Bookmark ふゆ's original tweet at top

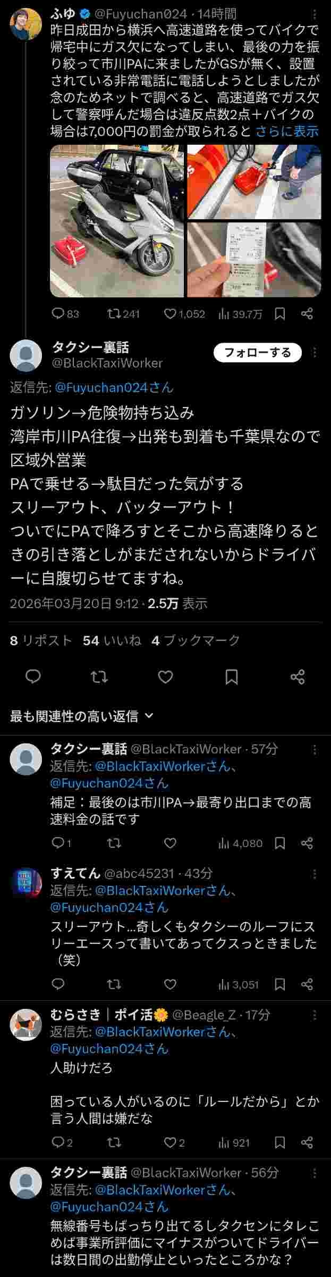280,314
